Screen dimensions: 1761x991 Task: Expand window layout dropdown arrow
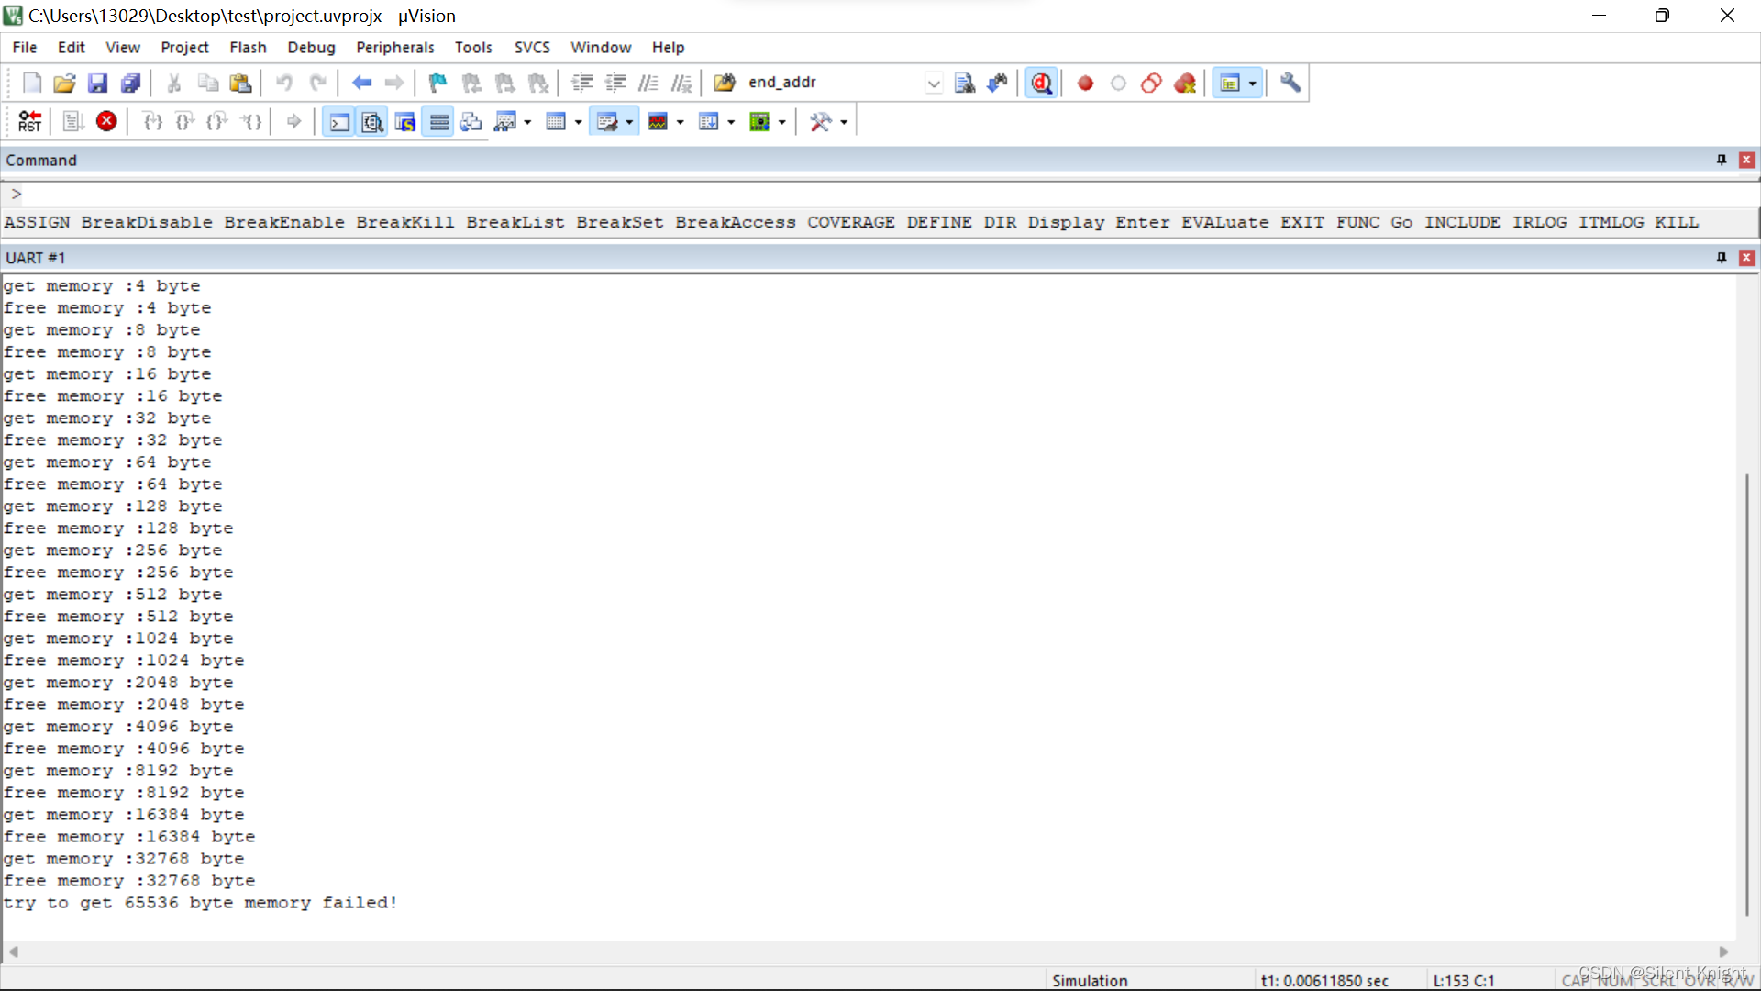[x=1253, y=83]
